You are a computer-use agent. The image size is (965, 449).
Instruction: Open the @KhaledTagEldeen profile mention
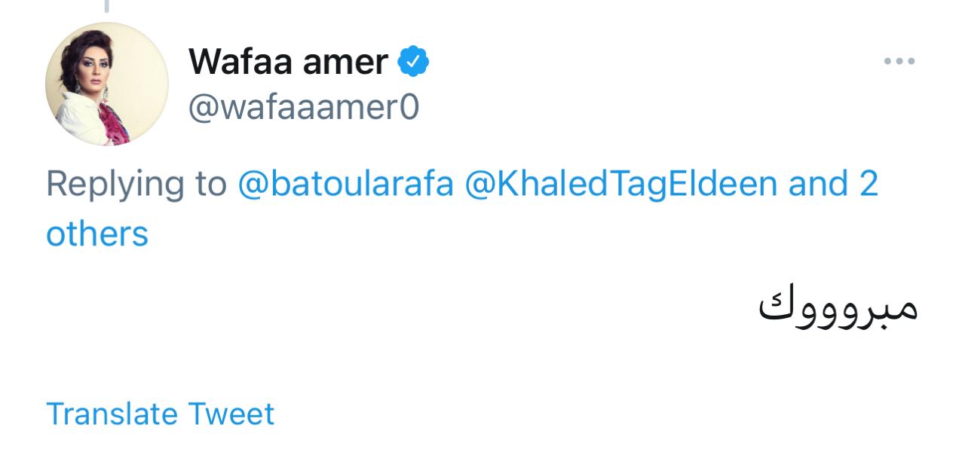point(621,184)
